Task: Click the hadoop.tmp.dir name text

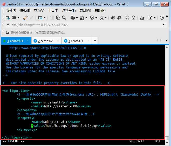Action: (x=55, y=122)
